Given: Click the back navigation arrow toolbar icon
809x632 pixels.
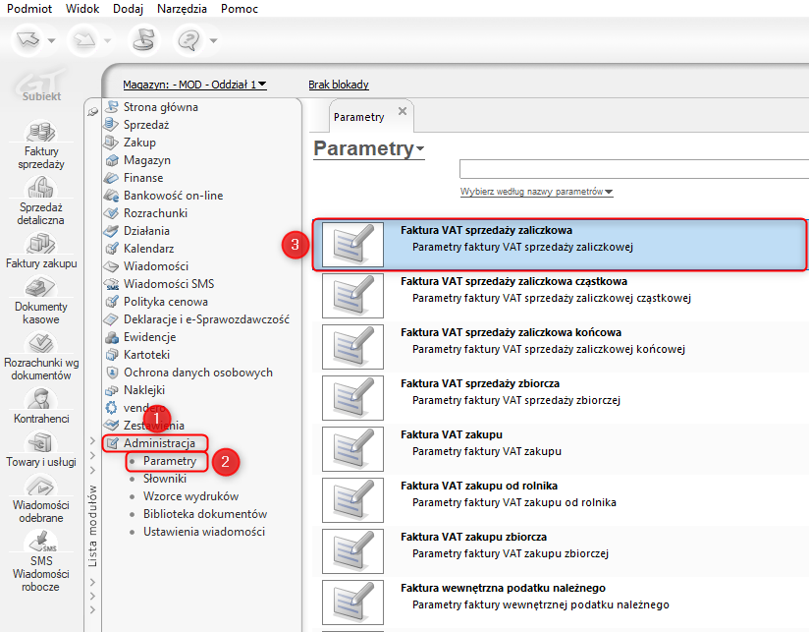Looking at the screenshot, I should [27, 39].
